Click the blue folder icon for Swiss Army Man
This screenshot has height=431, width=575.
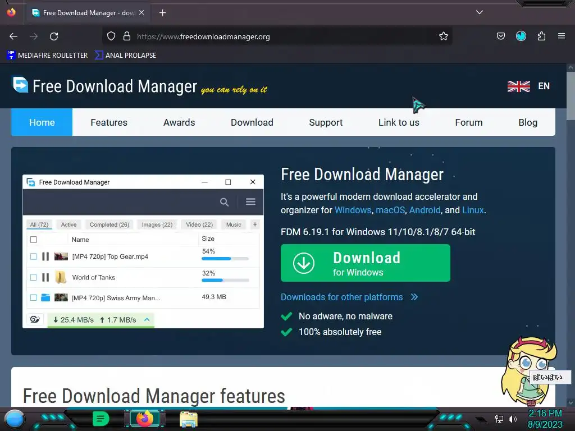45,297
